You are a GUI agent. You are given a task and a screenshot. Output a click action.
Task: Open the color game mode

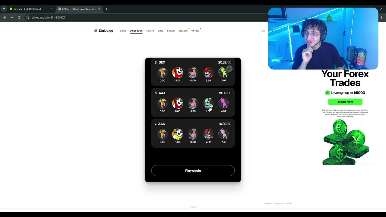pyautogui.click(x=123, y=31)
